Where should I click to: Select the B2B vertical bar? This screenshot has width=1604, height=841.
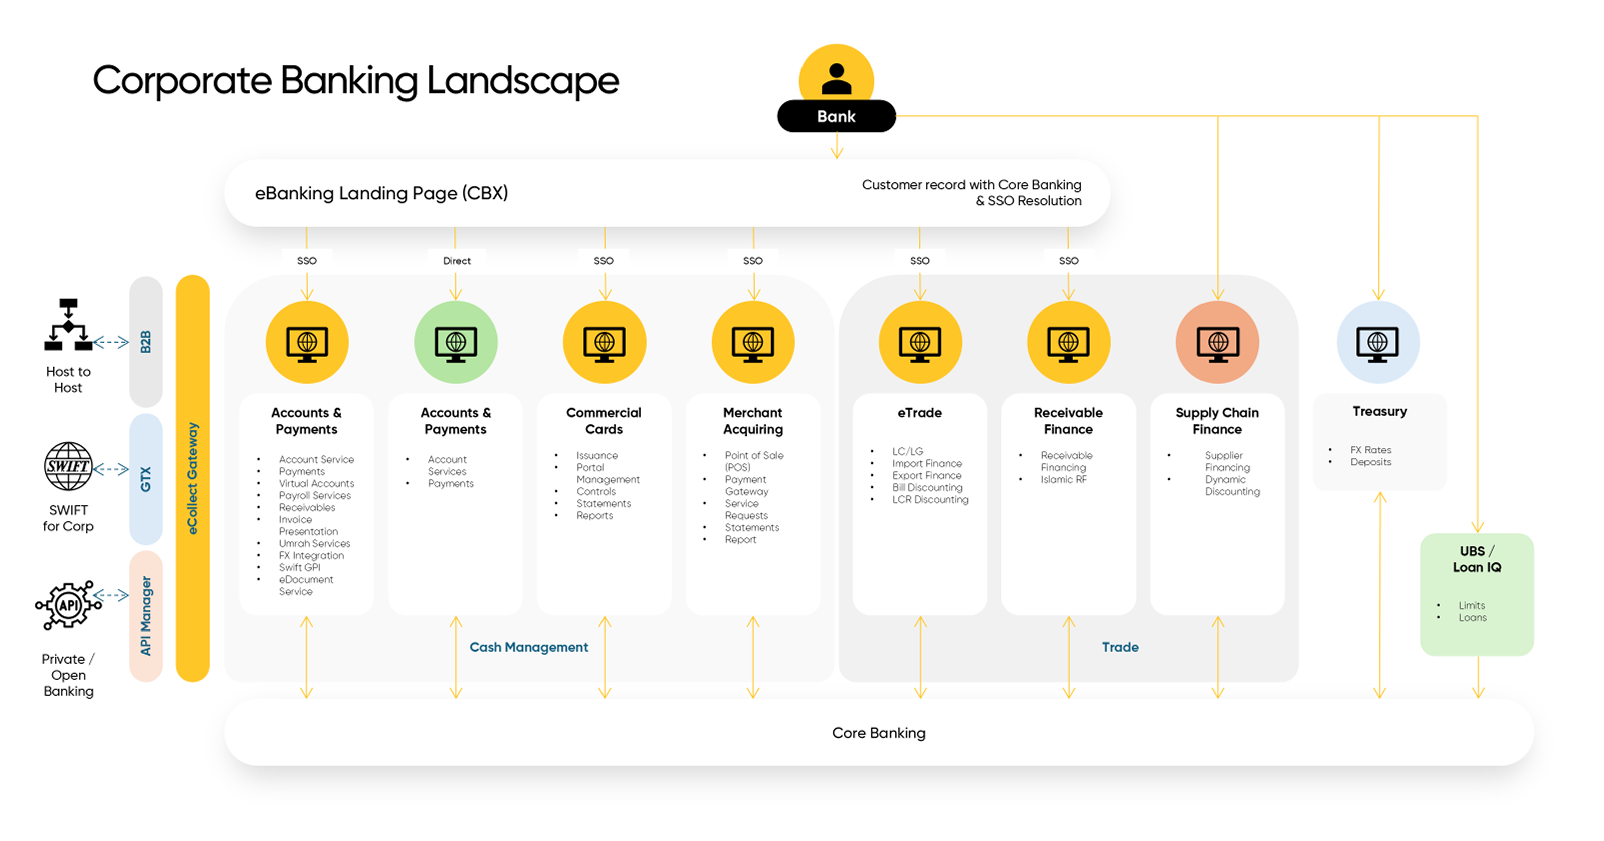(x=146, y=342)
